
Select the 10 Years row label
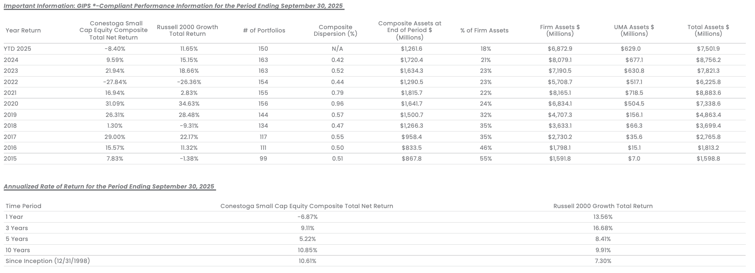click(18, 250)
